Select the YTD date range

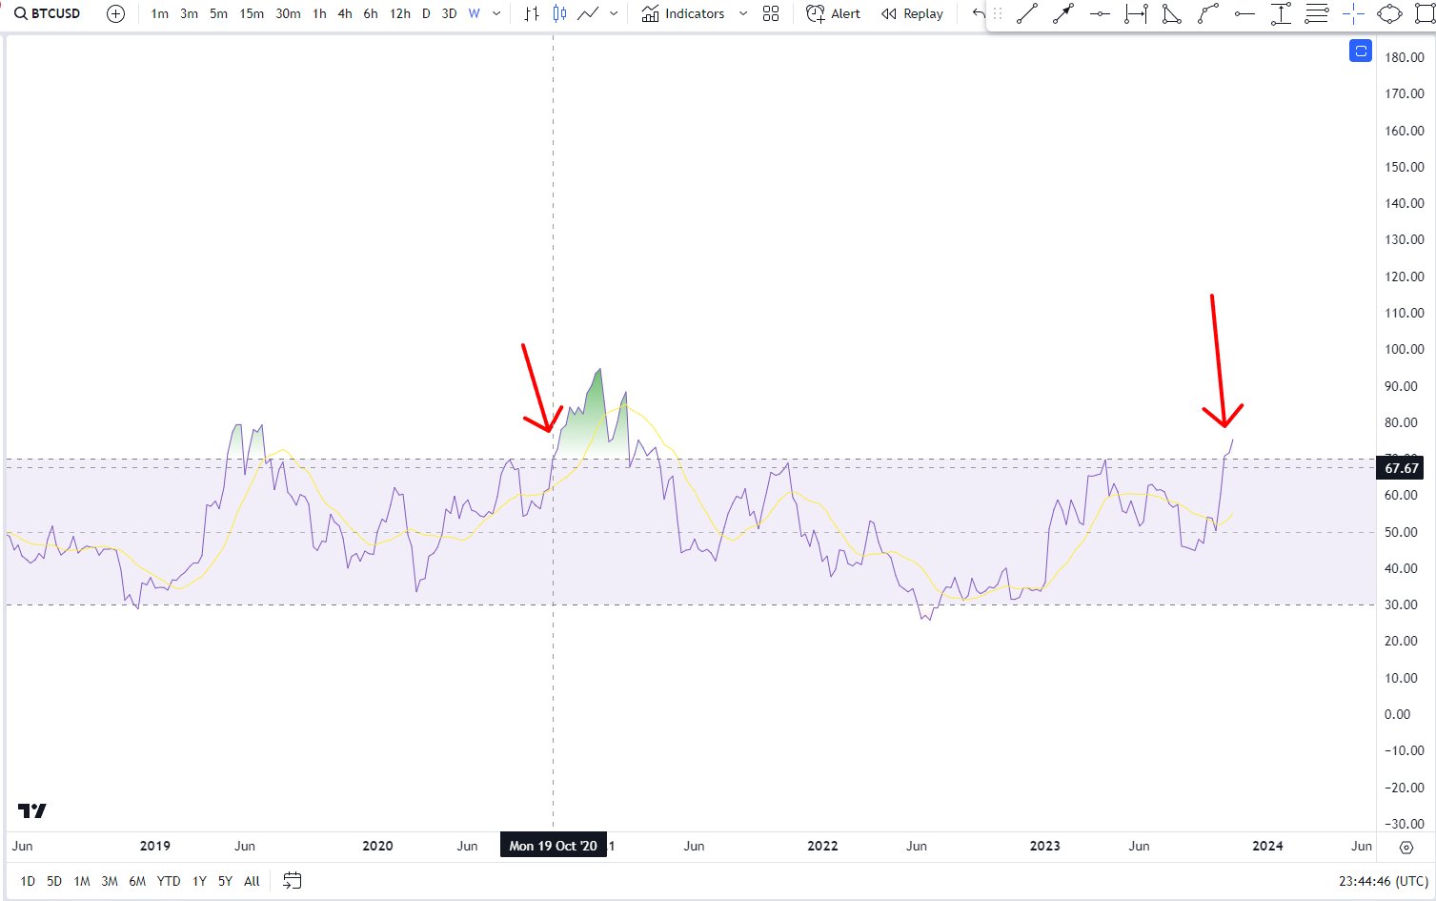169,881
